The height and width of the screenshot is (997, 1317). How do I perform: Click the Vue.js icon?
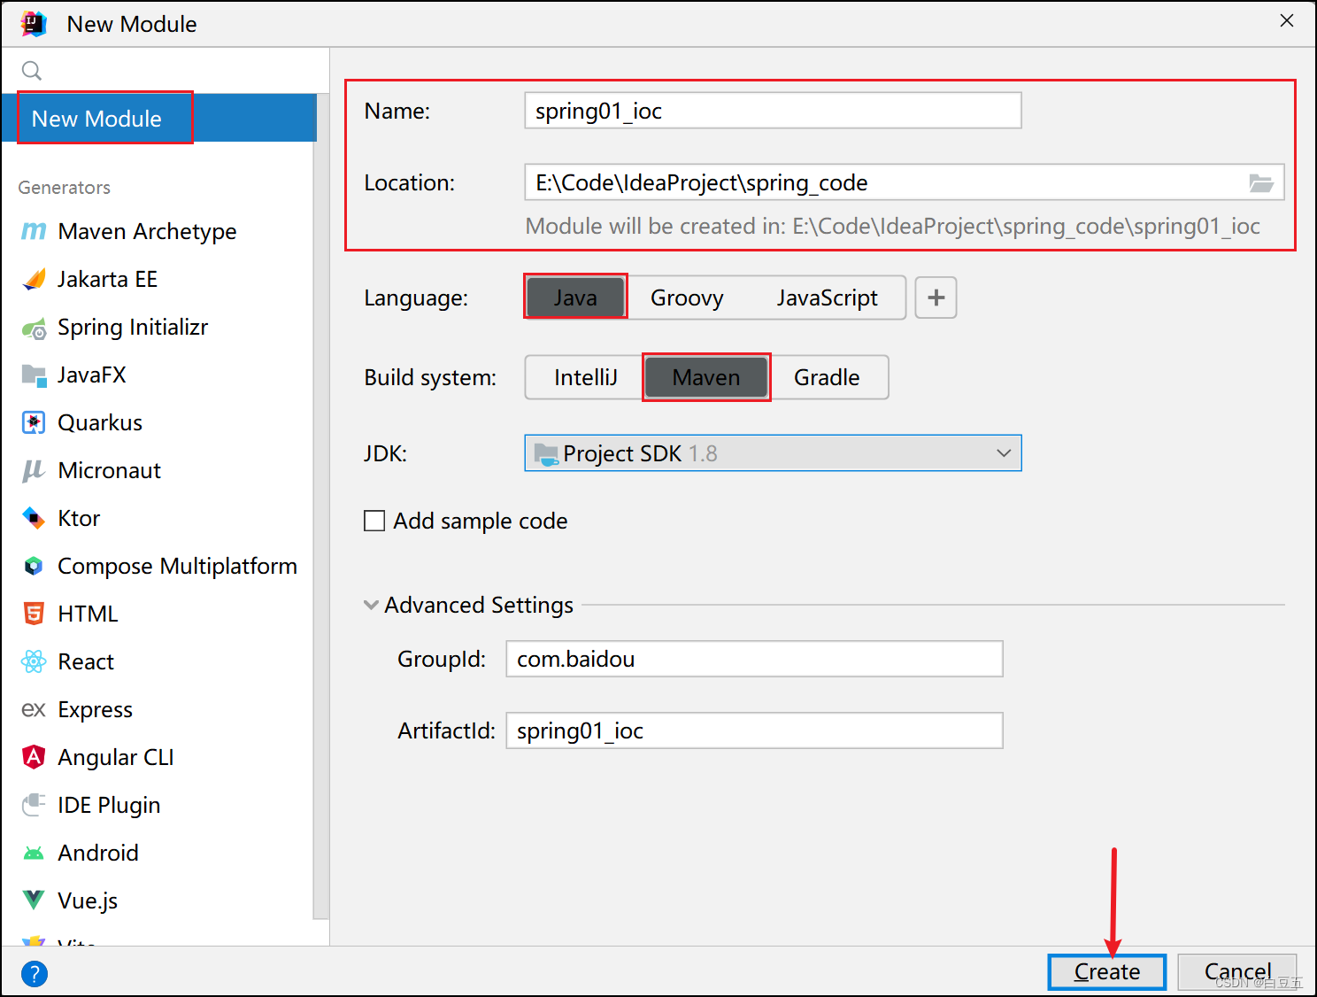pyautogui.click(x=34, y=900)
